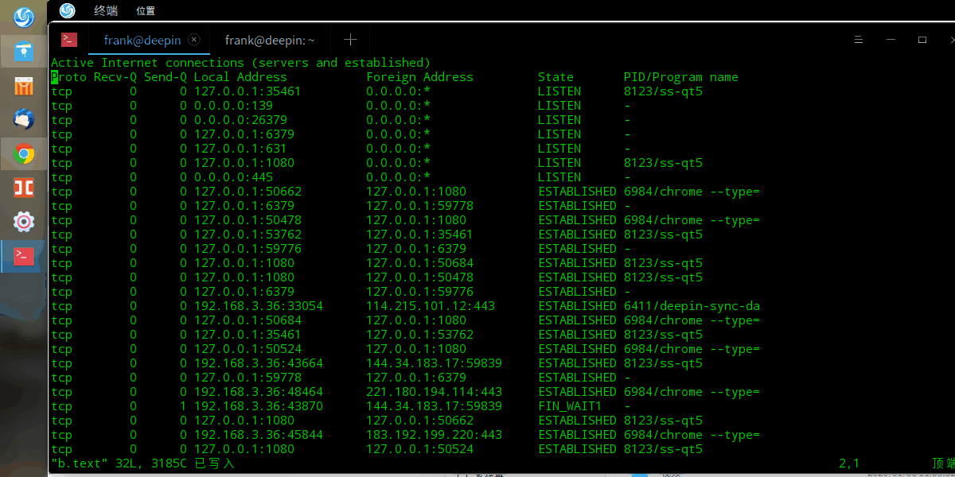Screen dimensions: 955x477
Task: Click the "b.text" 32L, 3185C status line
Action: (142, 463)
